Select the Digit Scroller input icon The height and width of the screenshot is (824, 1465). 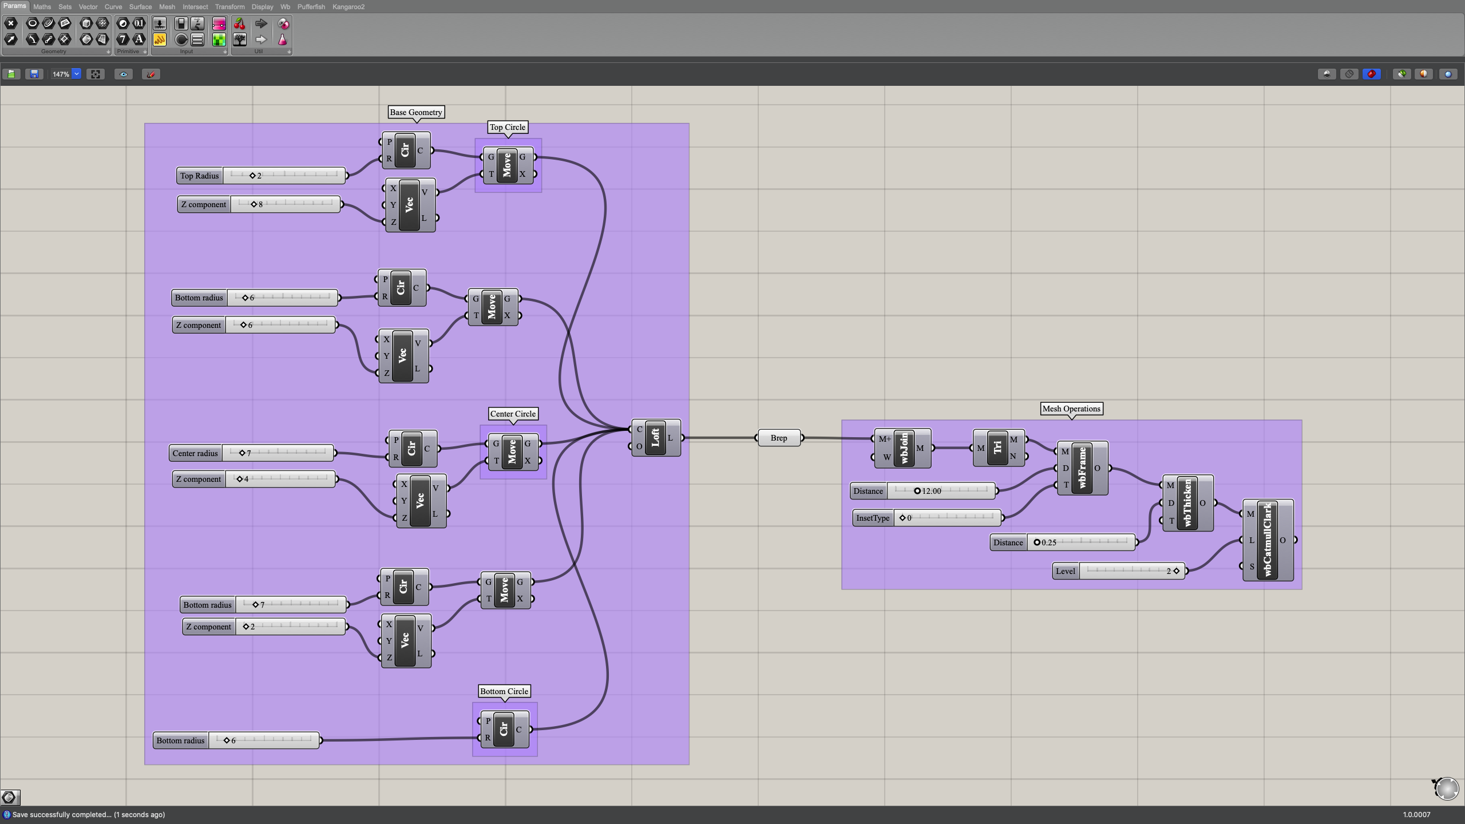point(197,23)
